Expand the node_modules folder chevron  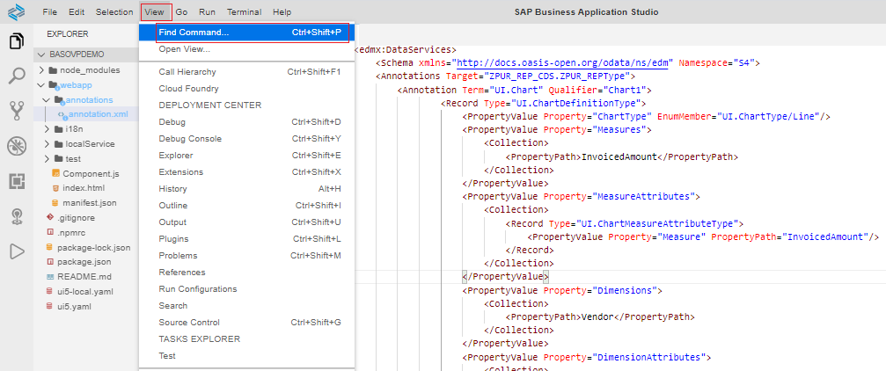coord(41,70)
